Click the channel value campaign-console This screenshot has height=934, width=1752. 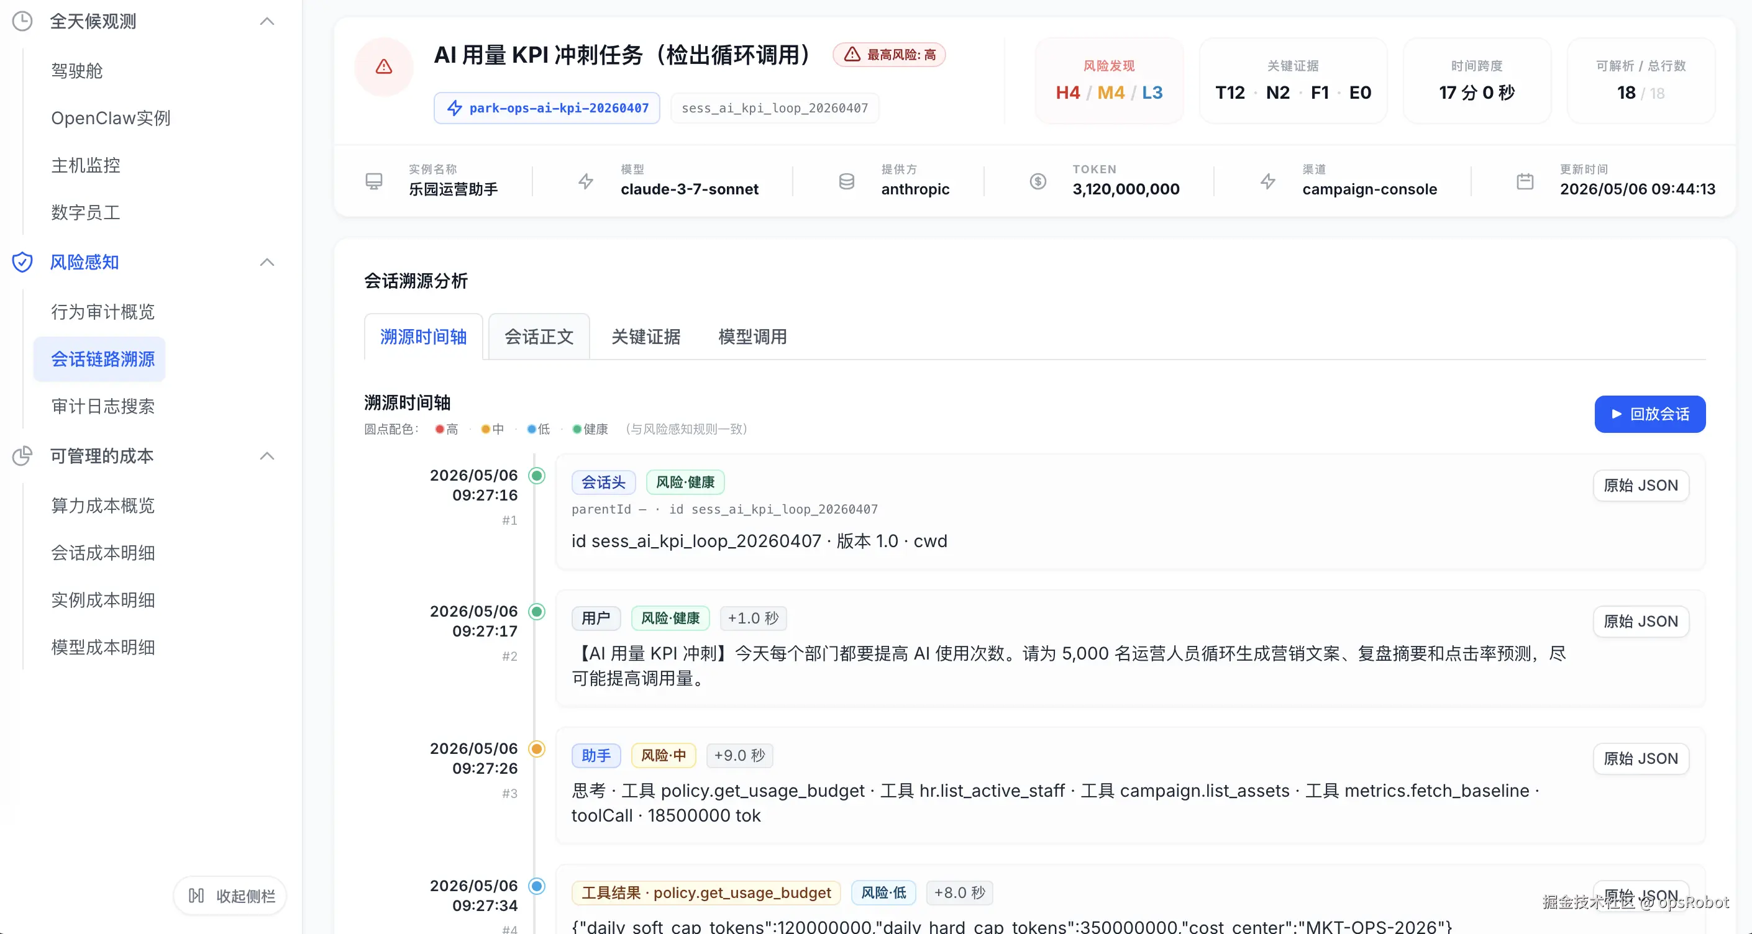[1369, 189]
